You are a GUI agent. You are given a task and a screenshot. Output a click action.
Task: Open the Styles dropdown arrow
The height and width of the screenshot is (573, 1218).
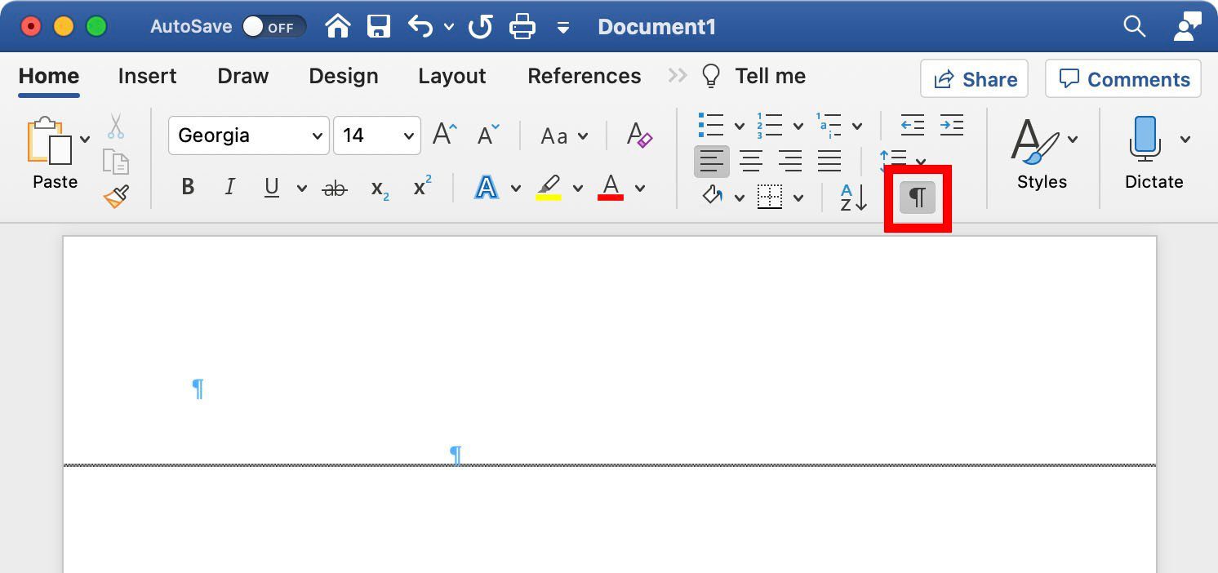tap(1074, 137)
